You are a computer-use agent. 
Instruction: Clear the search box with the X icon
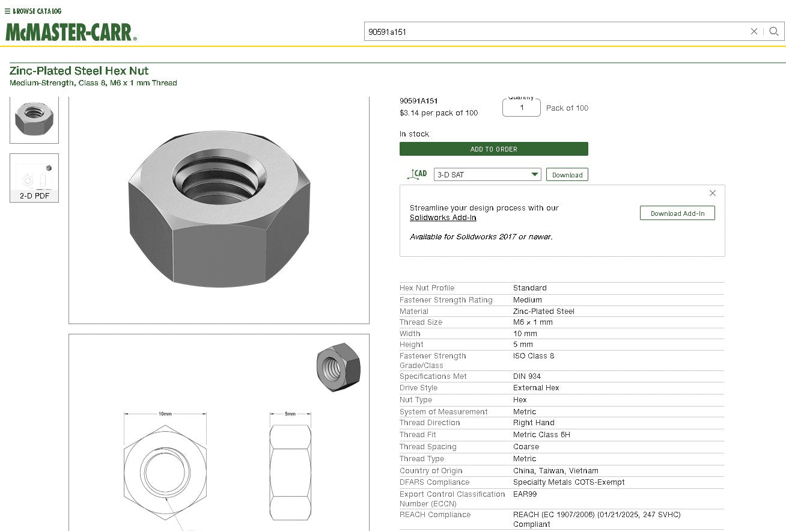(x=754, y=31)
